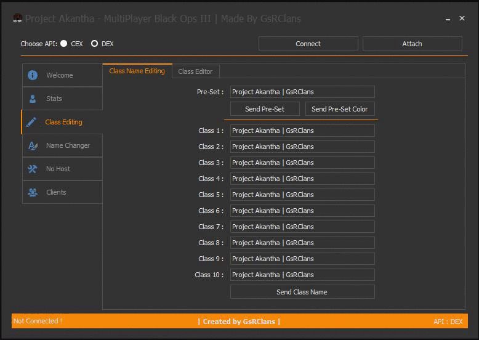Click the Clients group icon
Image resolution: width=479 pixels, height=340 pixels.
point(33,192)
